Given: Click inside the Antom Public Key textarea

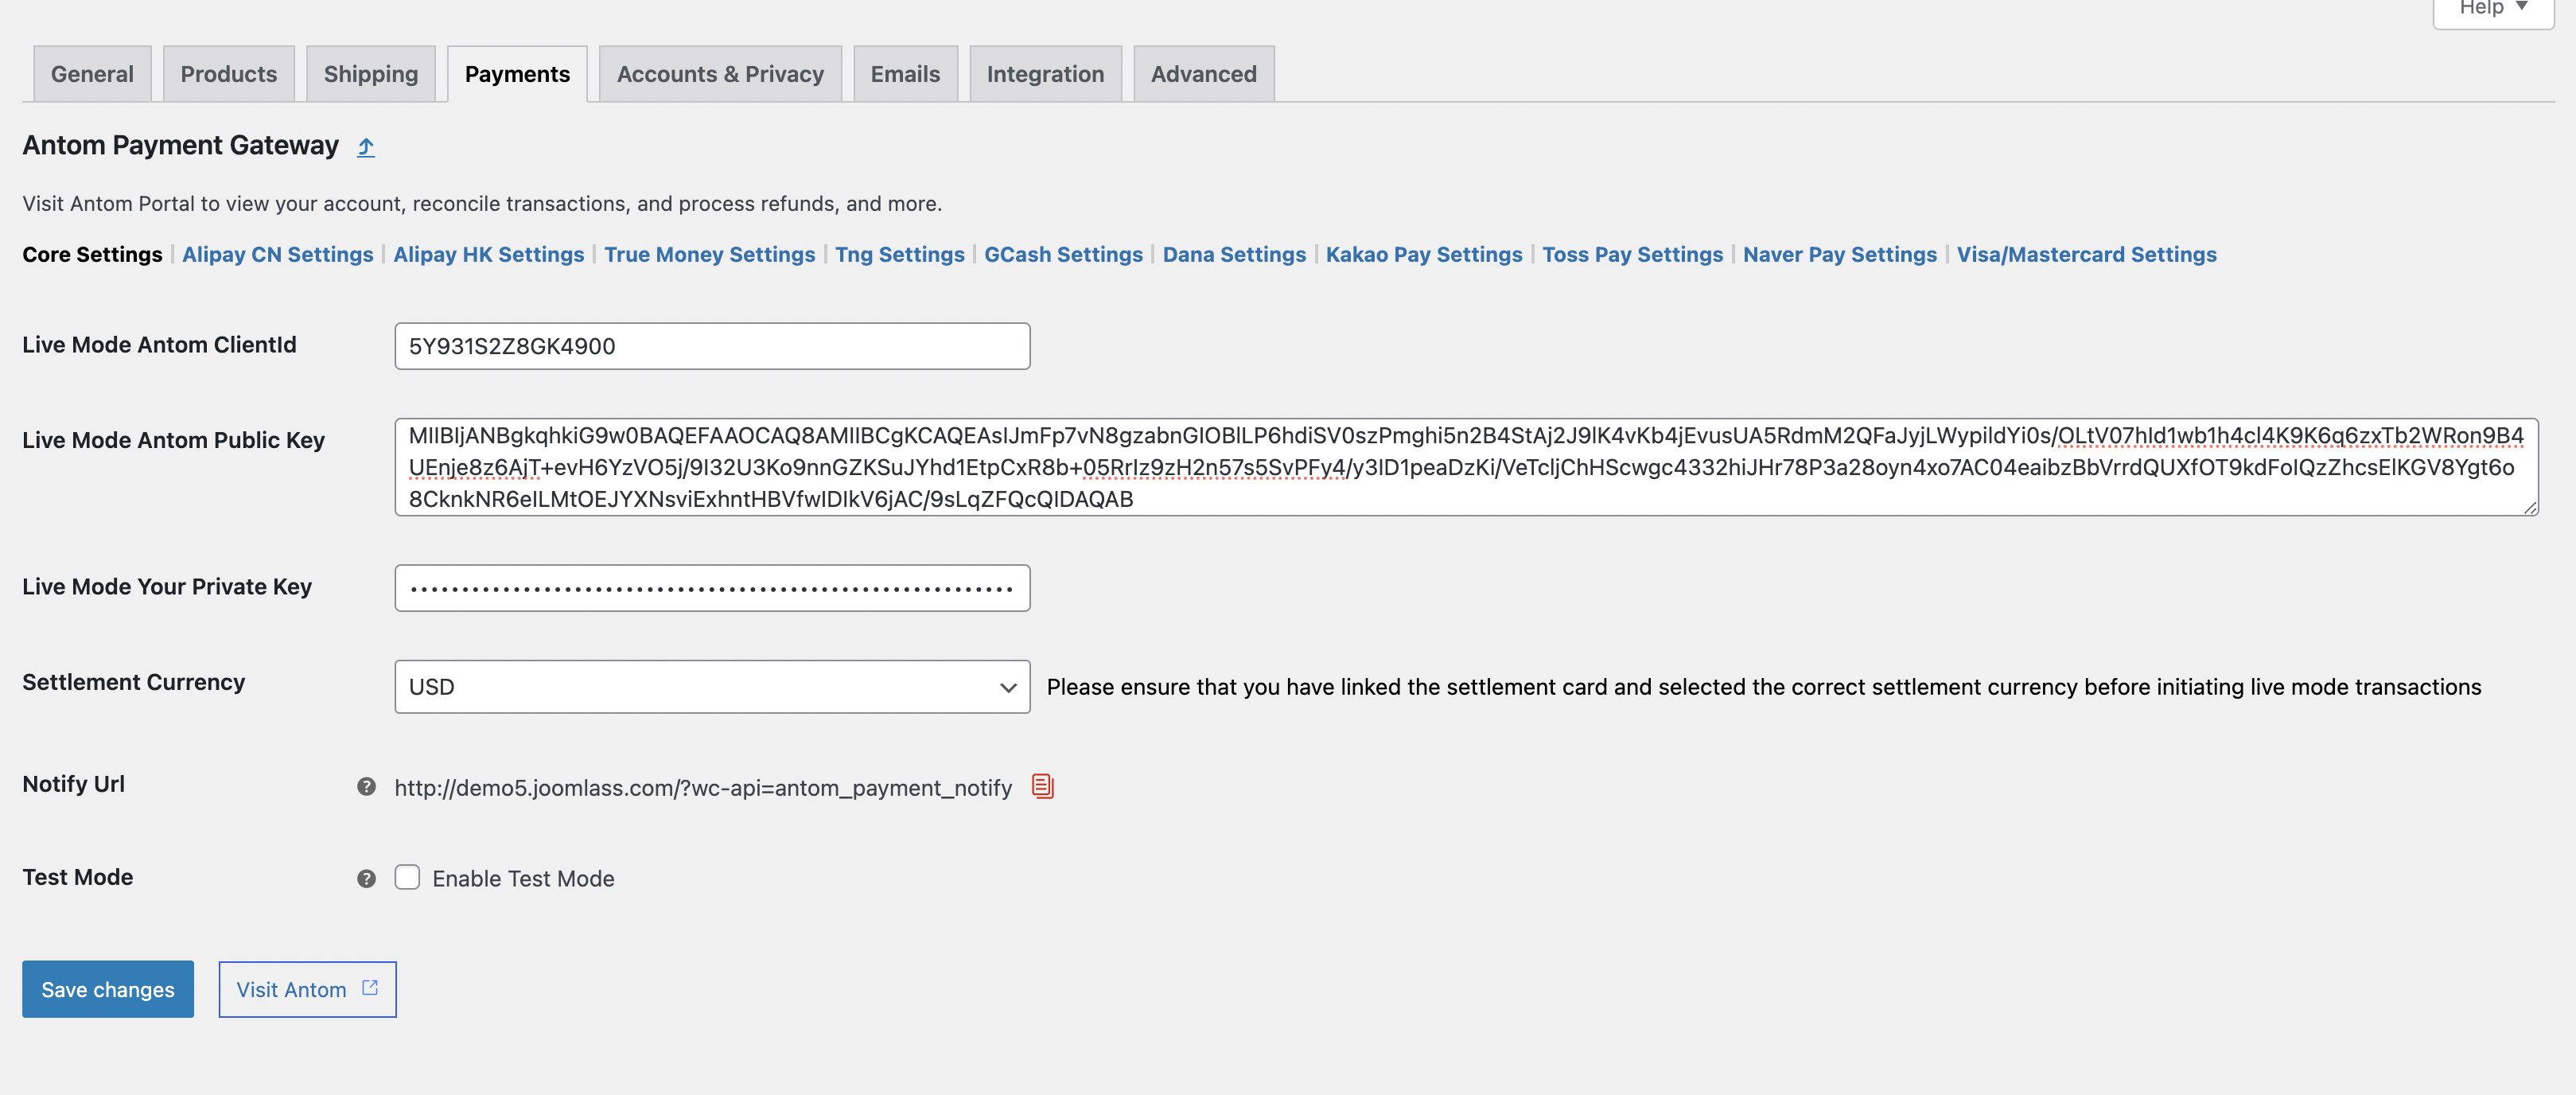Looking at the screenshot, I should 1465,467.
